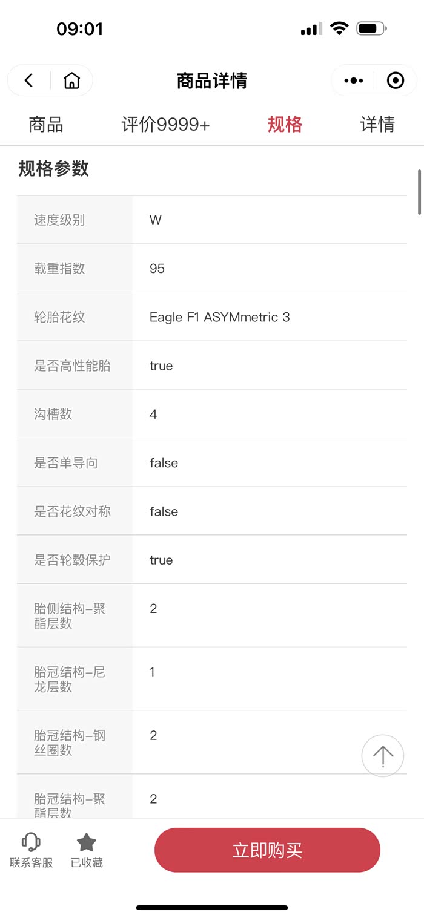Viewport: 424px width, 918px height.
Task: Select the Eagle F1 ASYMmetric 3 value
Action: (220, 317)
